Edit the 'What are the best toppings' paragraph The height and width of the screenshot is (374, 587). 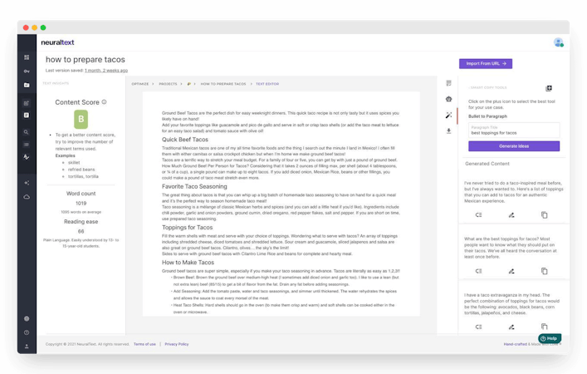coord(511,271)
